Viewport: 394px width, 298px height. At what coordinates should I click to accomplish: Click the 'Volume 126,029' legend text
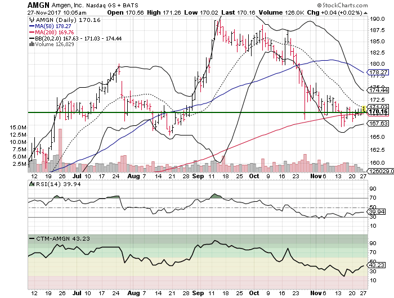coord(55,44)
